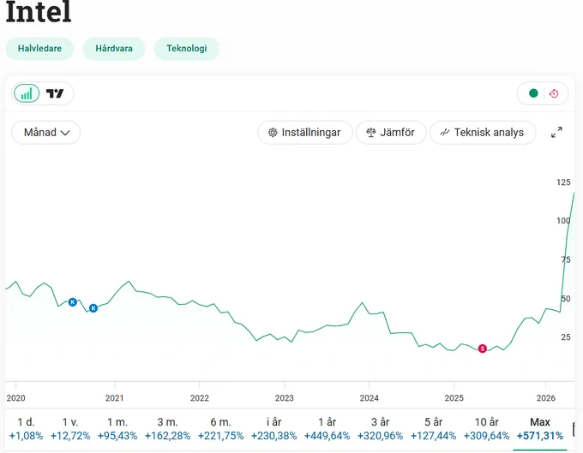
Task: Select the 1 d. time range
Action: tap(26, 429)
